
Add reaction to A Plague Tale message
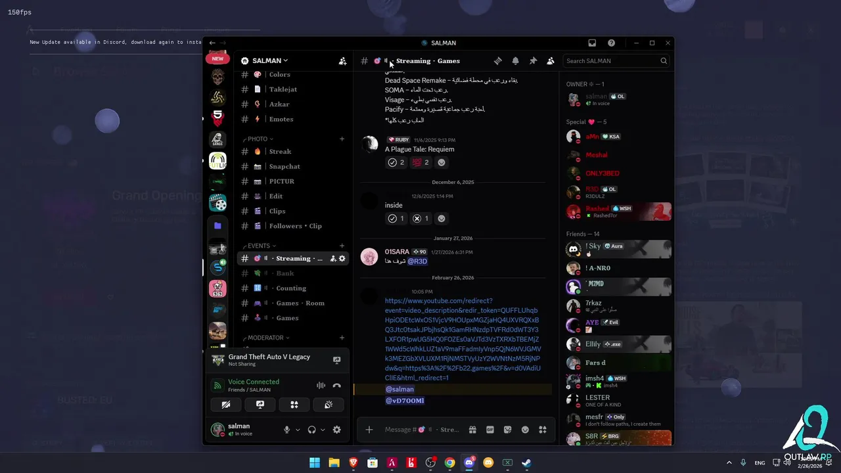[x=442, y=162]
